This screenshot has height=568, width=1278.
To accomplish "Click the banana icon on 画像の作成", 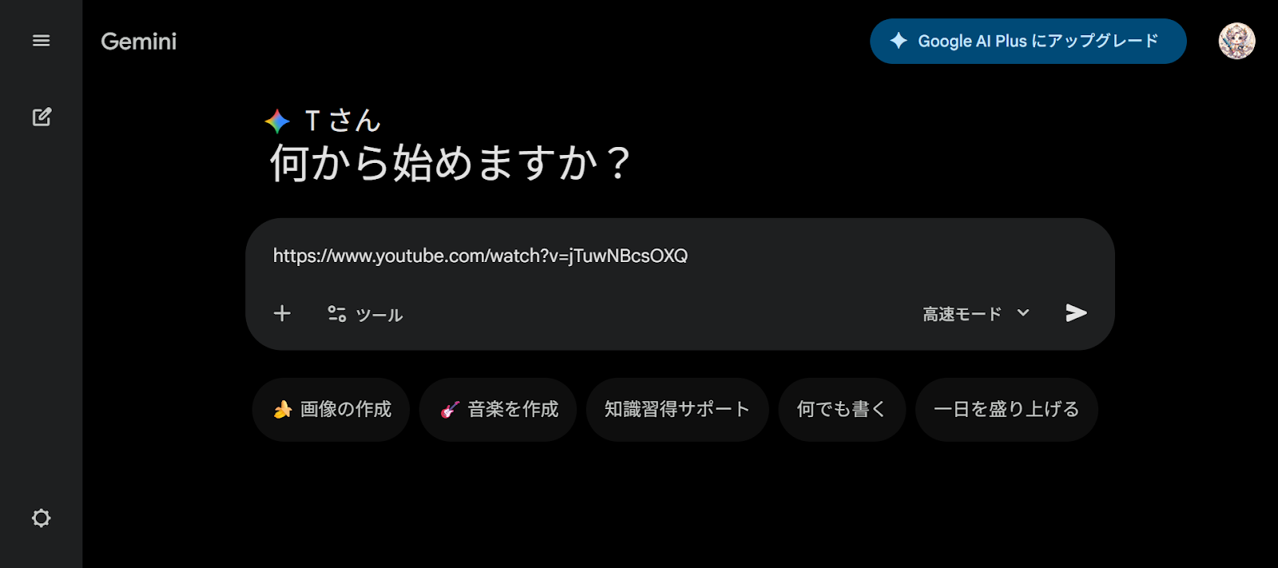I will (283, 410).
